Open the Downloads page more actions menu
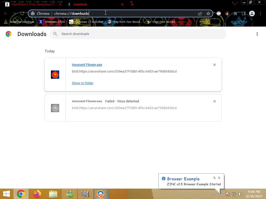The image size is (266, 199). (x=257, y=34)
